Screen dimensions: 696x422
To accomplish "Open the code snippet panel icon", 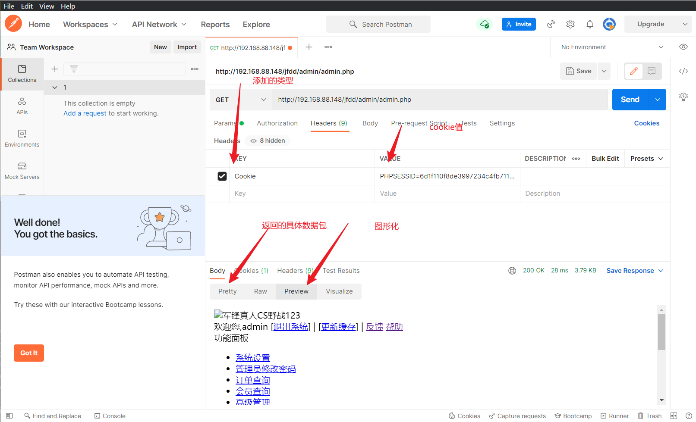I will (x=683, y=71).
